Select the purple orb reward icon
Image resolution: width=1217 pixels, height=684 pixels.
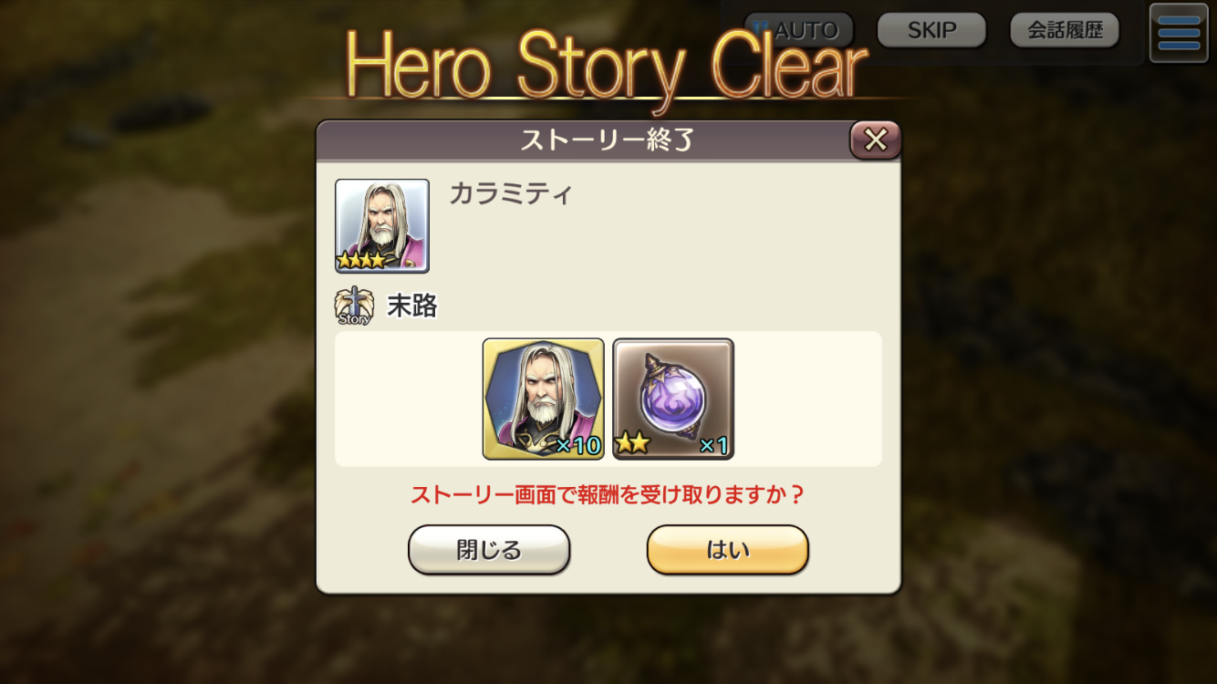coord(673,399)
